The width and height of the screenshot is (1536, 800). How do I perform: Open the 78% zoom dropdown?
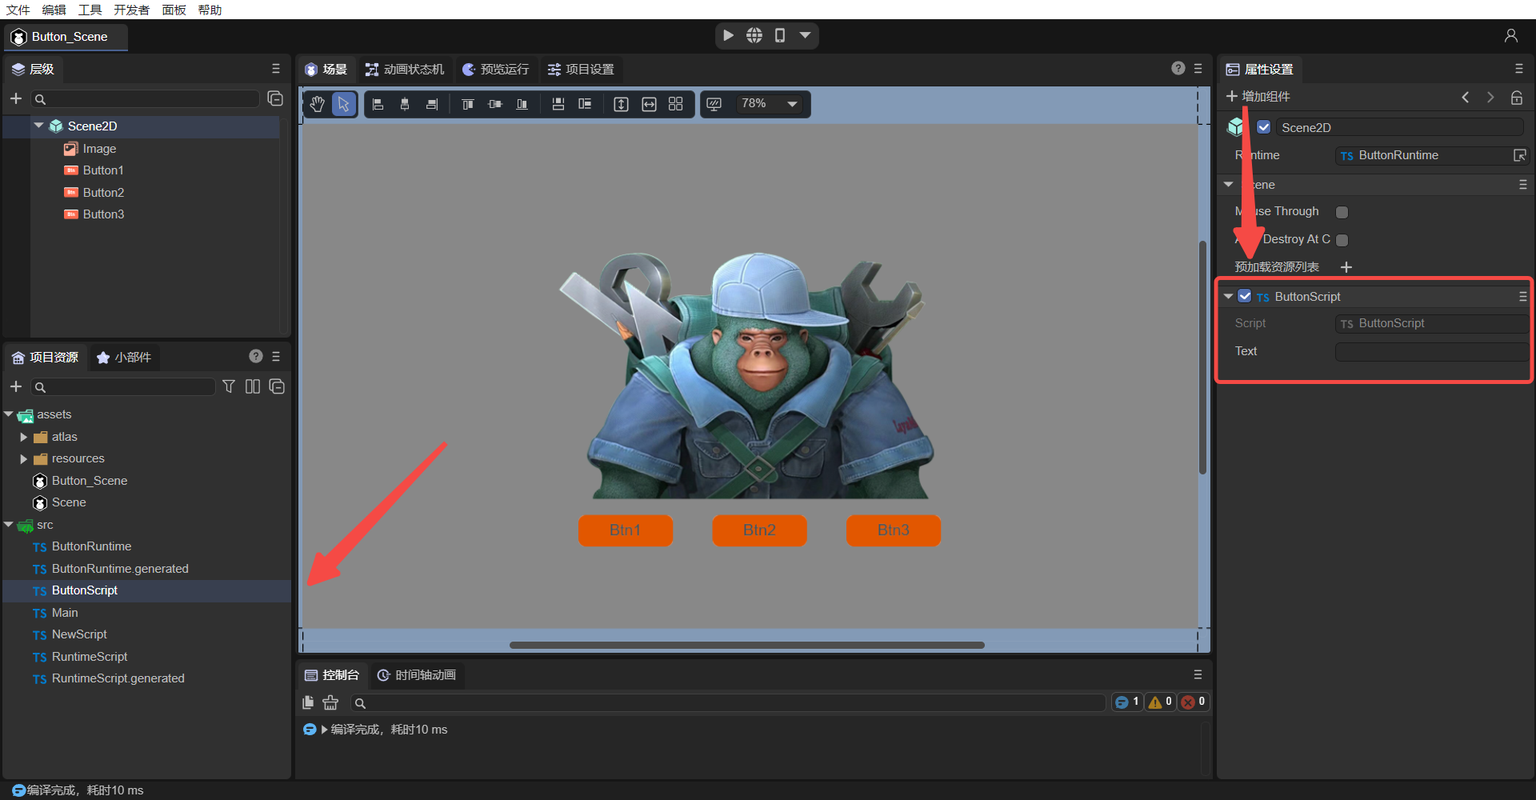pos(792,104)
